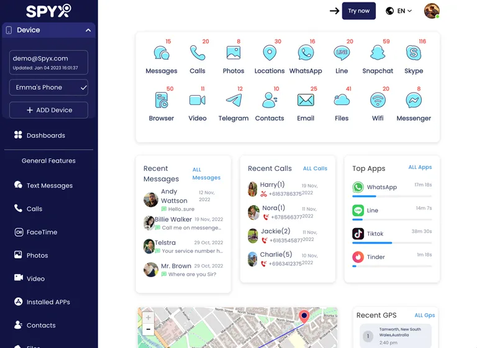Screen dimensions: 477x348
Task: Click the Try now button
Action: click(x=358, y=11)
